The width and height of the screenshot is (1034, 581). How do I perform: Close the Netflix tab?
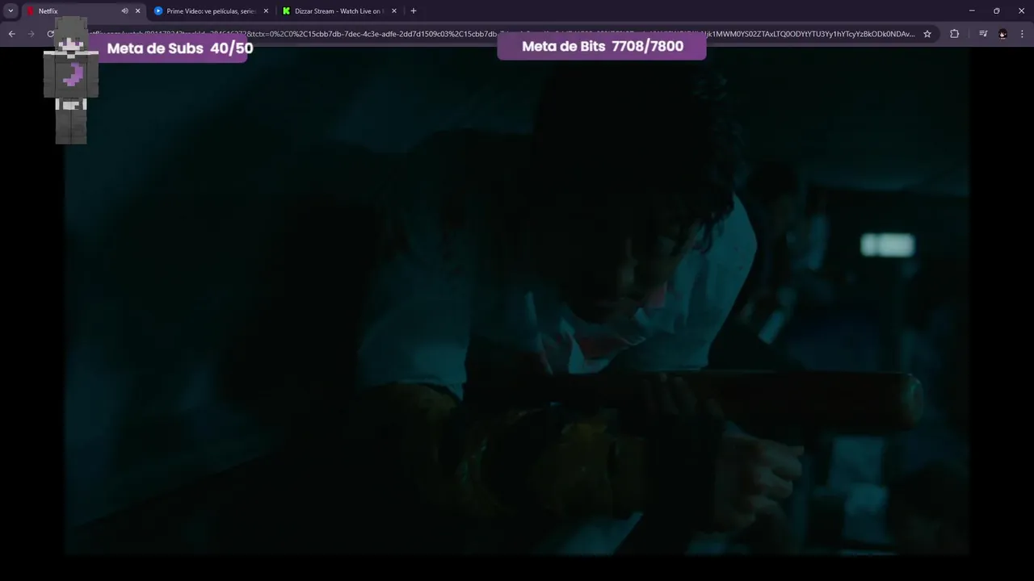(137, 11)
